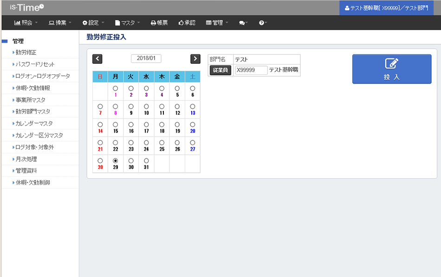Go to next month arrow
The image size is (441, 277).
pyautogui.click(x=195, y=59)
